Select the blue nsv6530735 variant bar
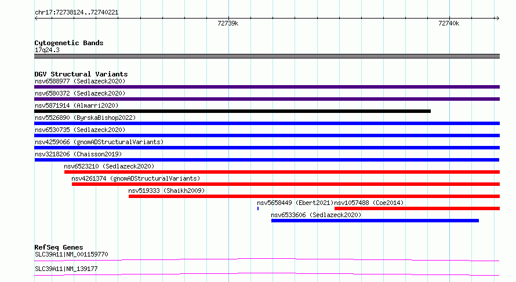This screenshot has width=516, height=282. point(267,135)
